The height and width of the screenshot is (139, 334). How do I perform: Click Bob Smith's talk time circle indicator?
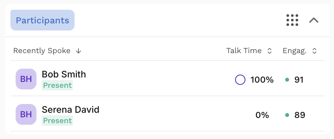(x=240, y=80)
